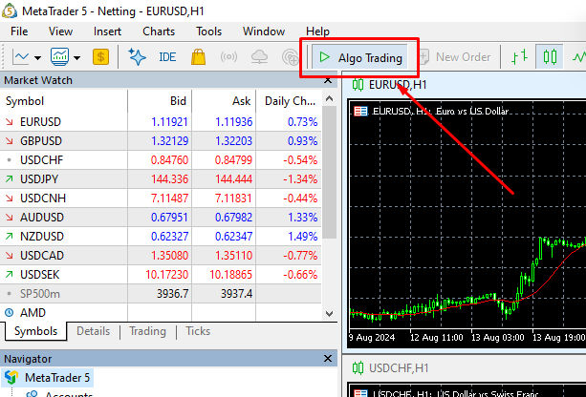
Task: Open the line chart type icon
Action: click(21, 57)
